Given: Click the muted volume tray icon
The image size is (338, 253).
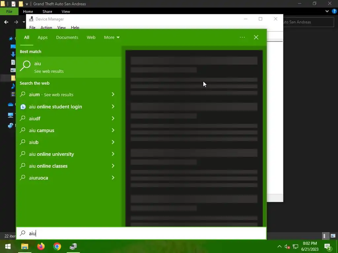Looking at the screenshot, I should (x=287, y=247).
